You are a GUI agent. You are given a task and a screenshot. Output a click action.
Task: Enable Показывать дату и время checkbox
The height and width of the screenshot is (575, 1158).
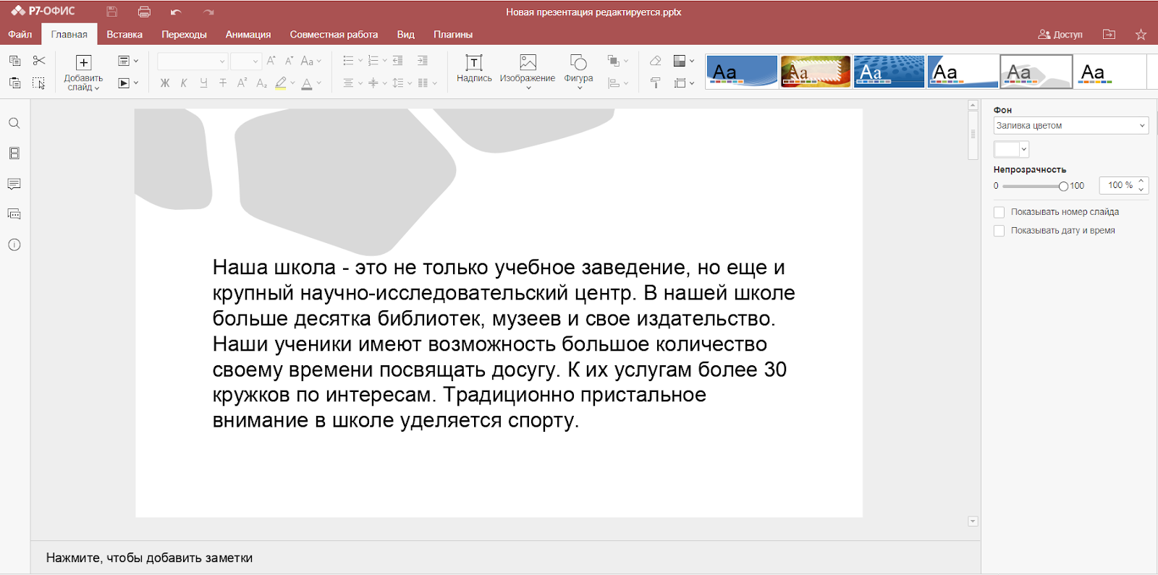pyautogui.click(x=999, y=231)
